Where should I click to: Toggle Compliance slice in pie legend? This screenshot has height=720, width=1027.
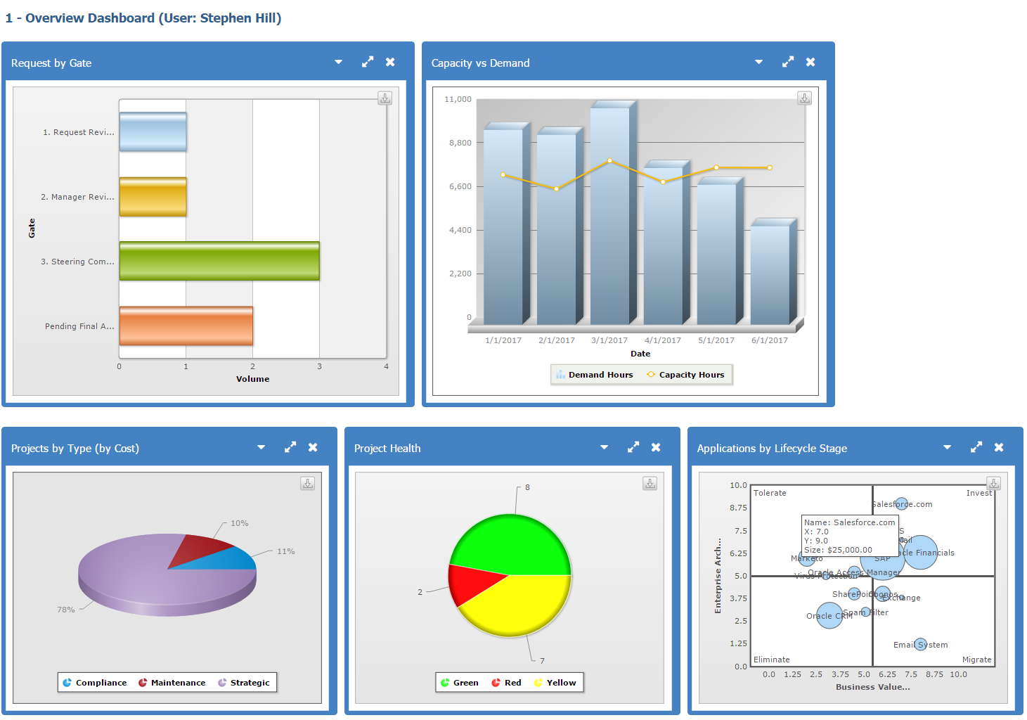point(95,683)
